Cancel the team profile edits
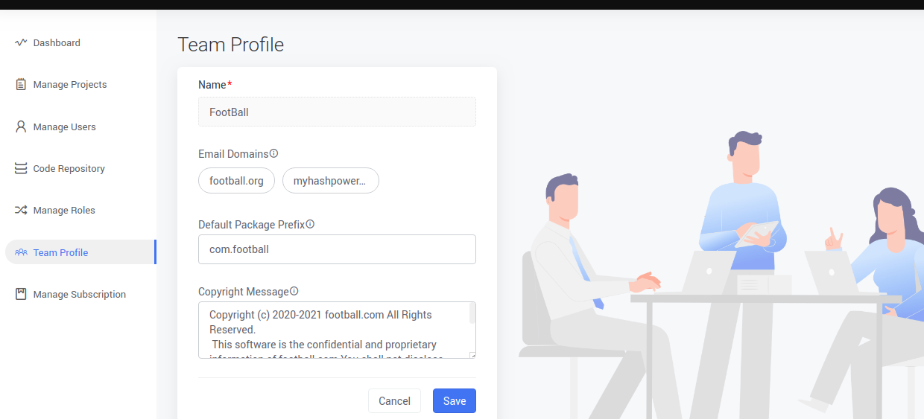 (394, 401)
